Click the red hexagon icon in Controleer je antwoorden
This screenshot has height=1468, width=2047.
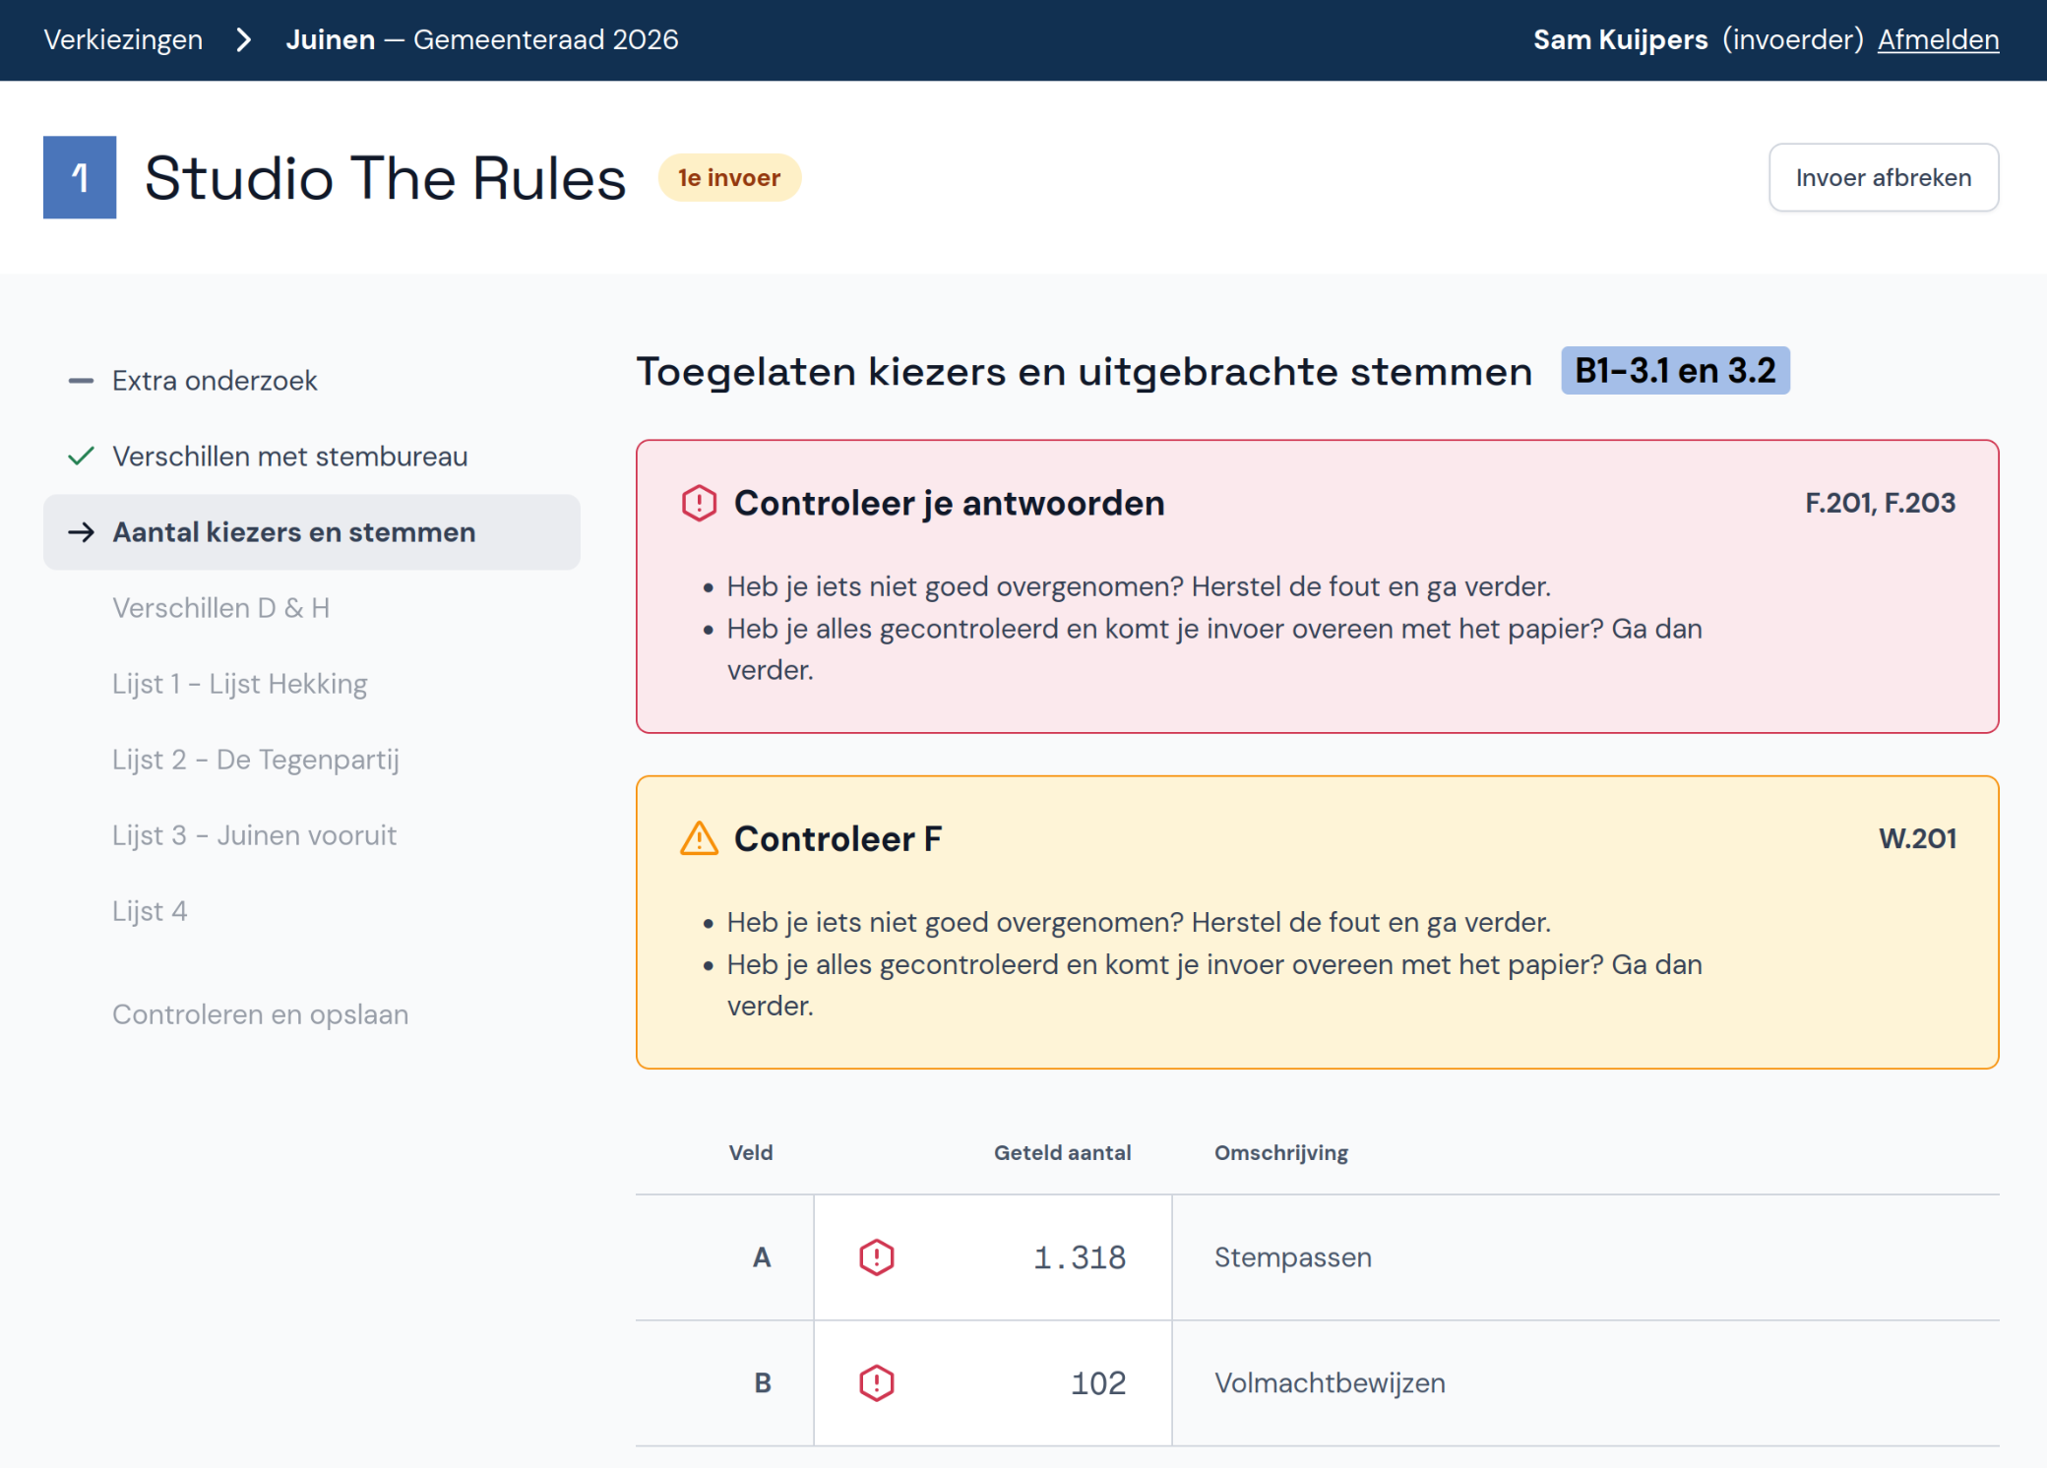(x=699, y=503)
